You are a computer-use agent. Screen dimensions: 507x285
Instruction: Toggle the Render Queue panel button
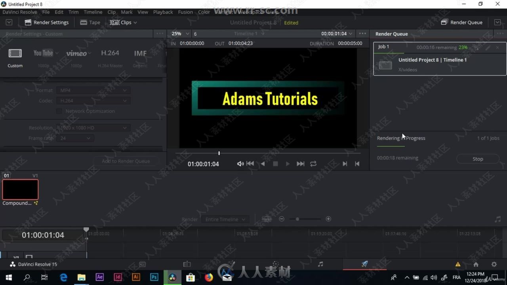[x=461, y=23]
